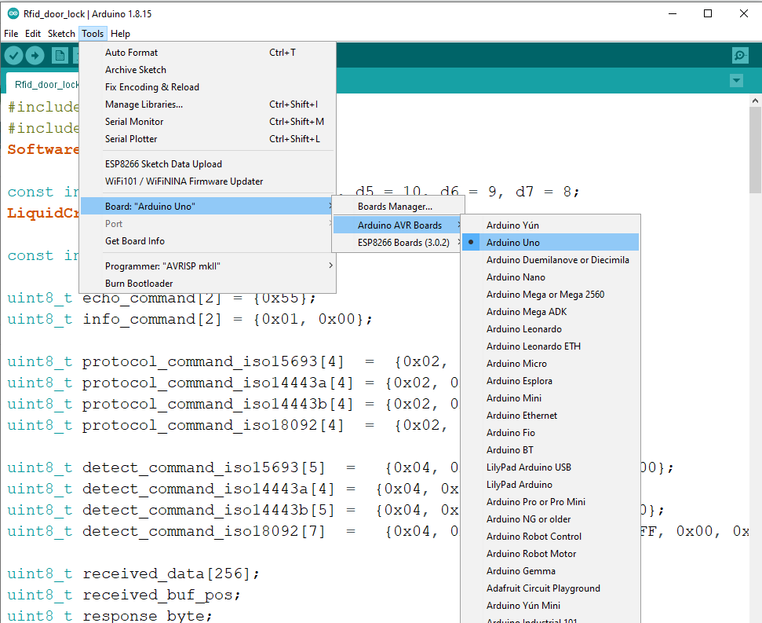The width and height of the screenshot is (762, 623).
Task: Expand the Board: "Arduino Uno" submenu
Action: pyautogui.click(x=207, y=206)
